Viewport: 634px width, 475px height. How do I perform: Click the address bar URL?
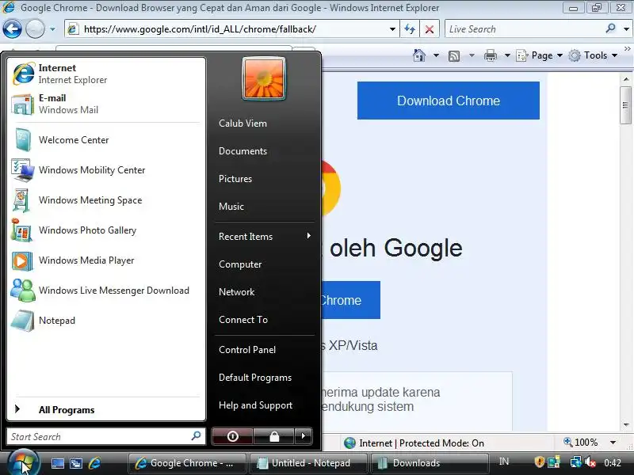200,29
